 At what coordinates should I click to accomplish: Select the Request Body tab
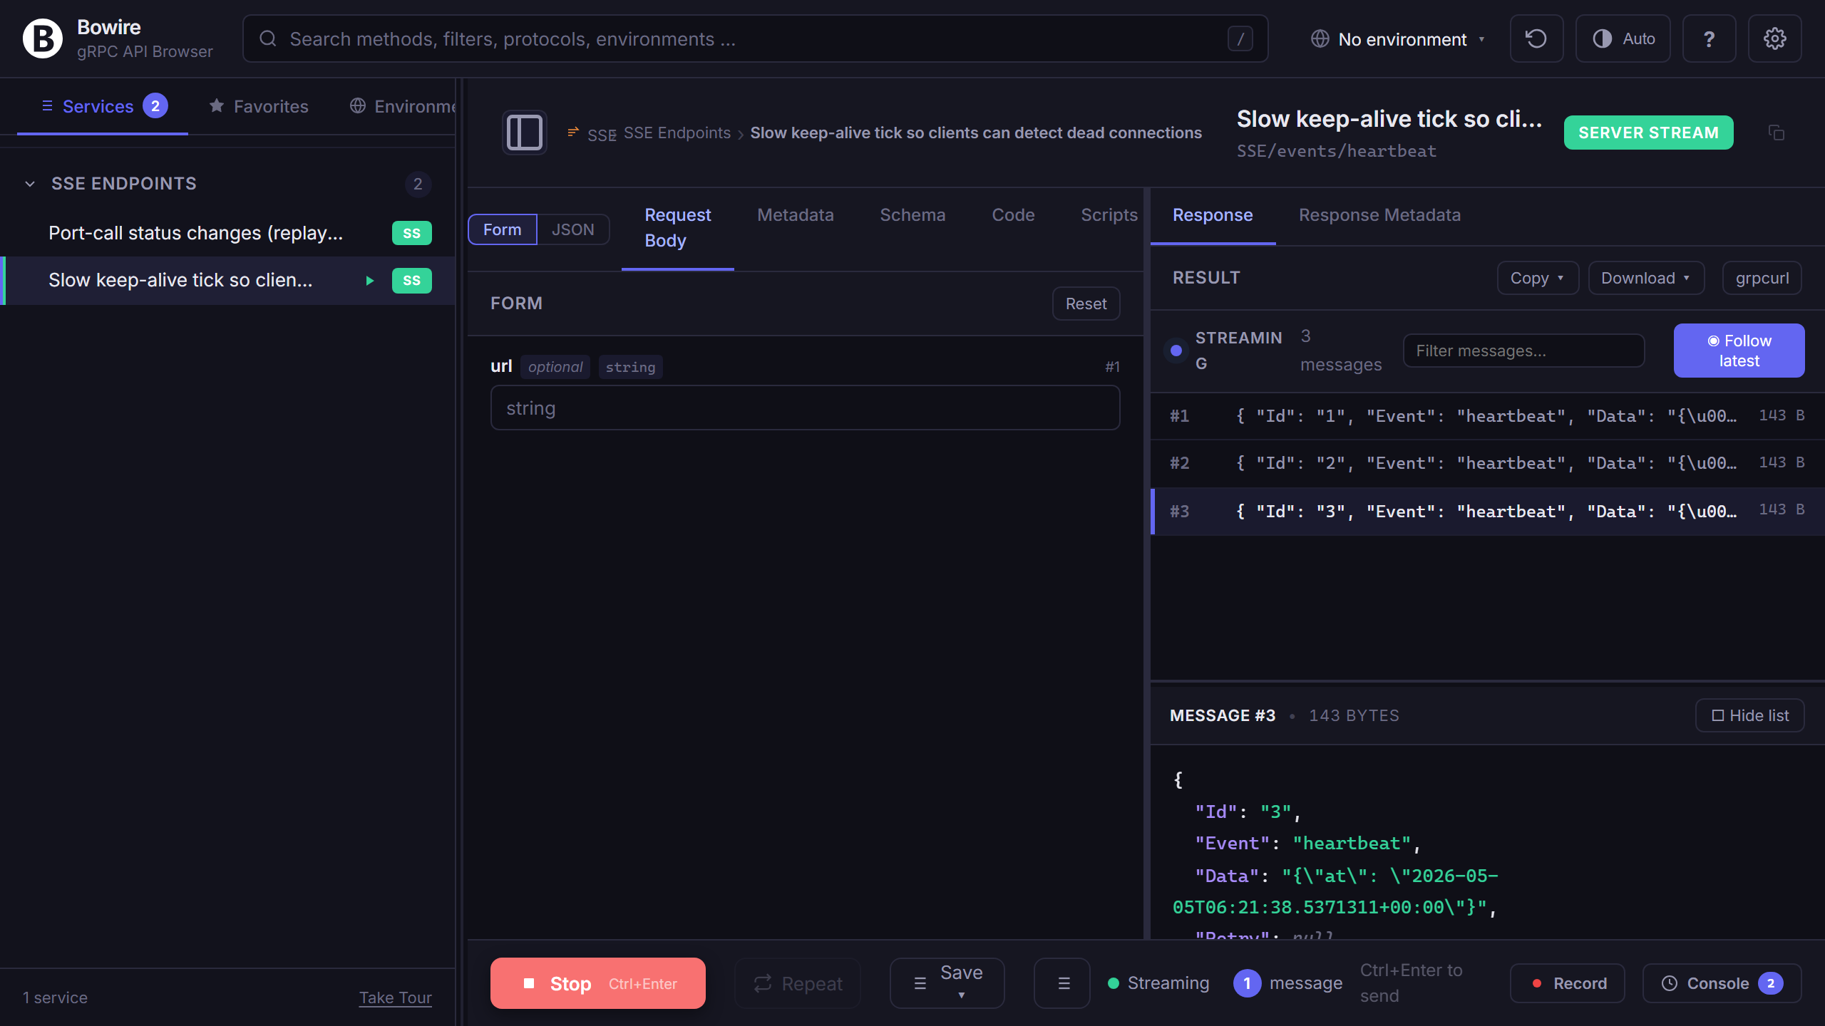[x=678, y=228]
